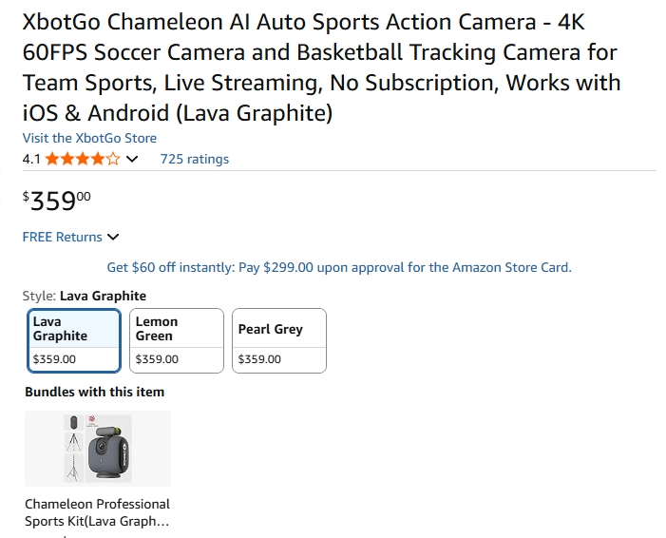This screenshot has height=538, width=666.
Task: Open the 725 ratings link
Action: [x=194, y=160]
